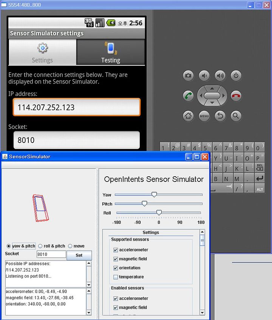Click the emulator volume down button
This screenshot has width=272, height=320.
coord(204,76)
